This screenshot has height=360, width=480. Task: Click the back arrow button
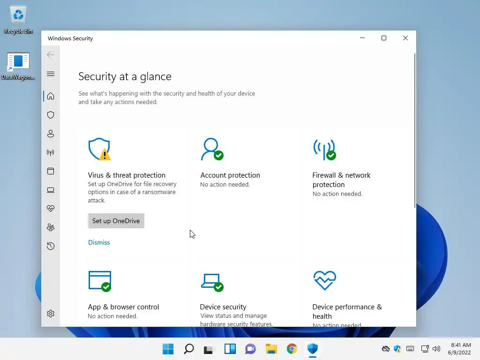[51, 55]
